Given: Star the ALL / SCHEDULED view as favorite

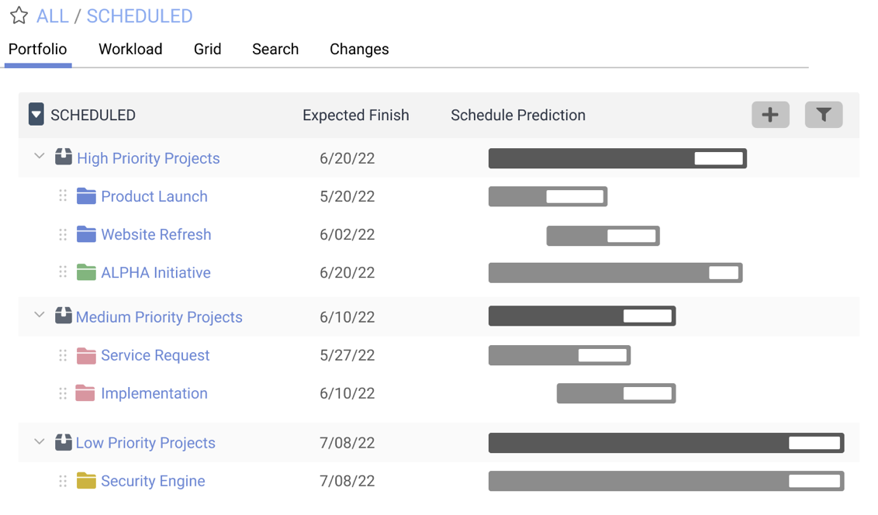Looking at the screenshot, I should click(19, 16).
